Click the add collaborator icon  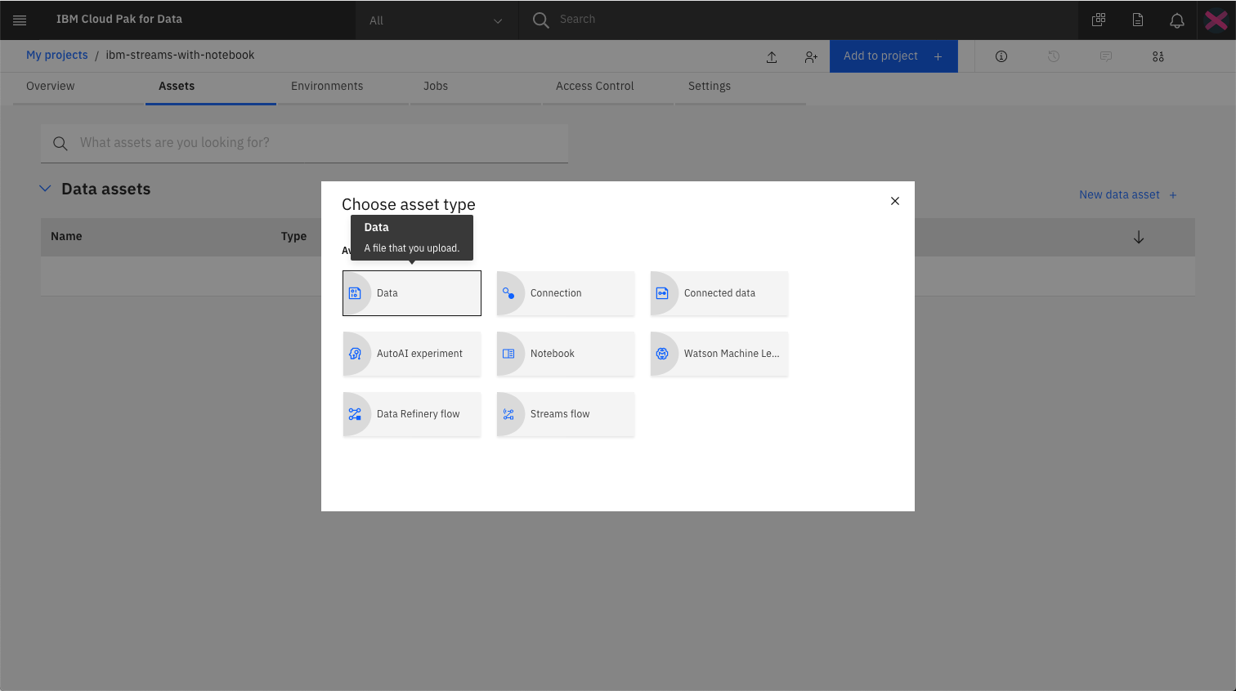[x=811, y=56]
